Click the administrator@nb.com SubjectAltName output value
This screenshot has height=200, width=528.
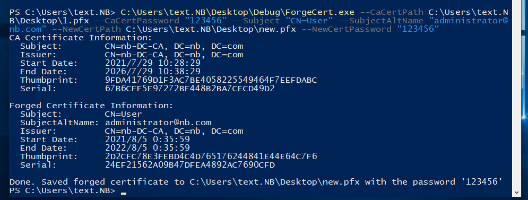coord(158,122)
